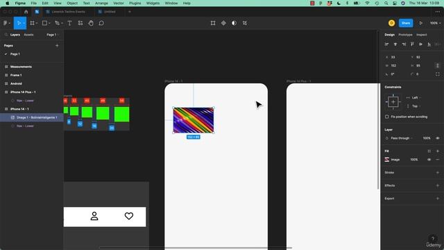Add an Effect with plus button
This screenshot has width=444, height=250.
(438, 185)
